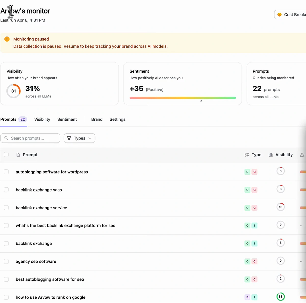Click the thumbs-up sentiment column icon
Image resolution: width=306 pixels, height=303 pixels.
(302, 155)
